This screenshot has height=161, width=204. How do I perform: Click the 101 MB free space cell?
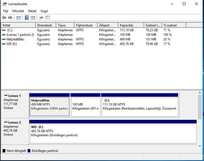pyautogui.click(x=151, y=39)
